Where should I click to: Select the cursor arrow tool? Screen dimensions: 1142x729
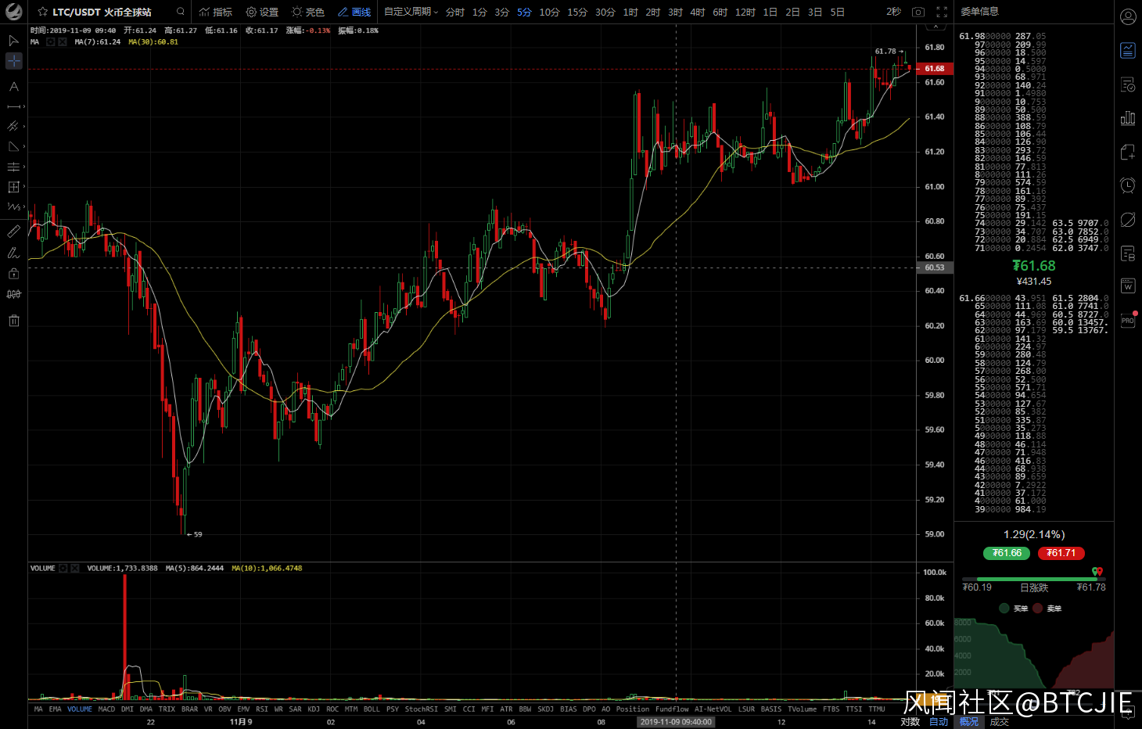point(13,40)
